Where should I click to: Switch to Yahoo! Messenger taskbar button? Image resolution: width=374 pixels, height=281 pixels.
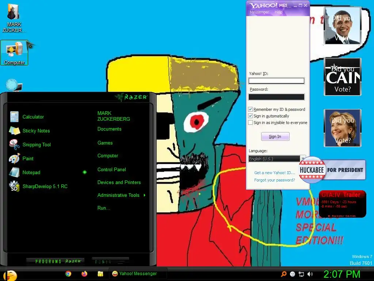pyautogui.click(x=138, y=274)
